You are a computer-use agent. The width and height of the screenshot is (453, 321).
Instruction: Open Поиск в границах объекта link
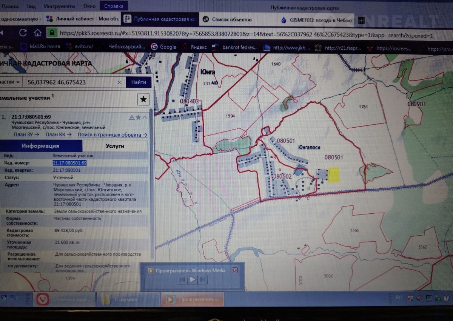112,134
